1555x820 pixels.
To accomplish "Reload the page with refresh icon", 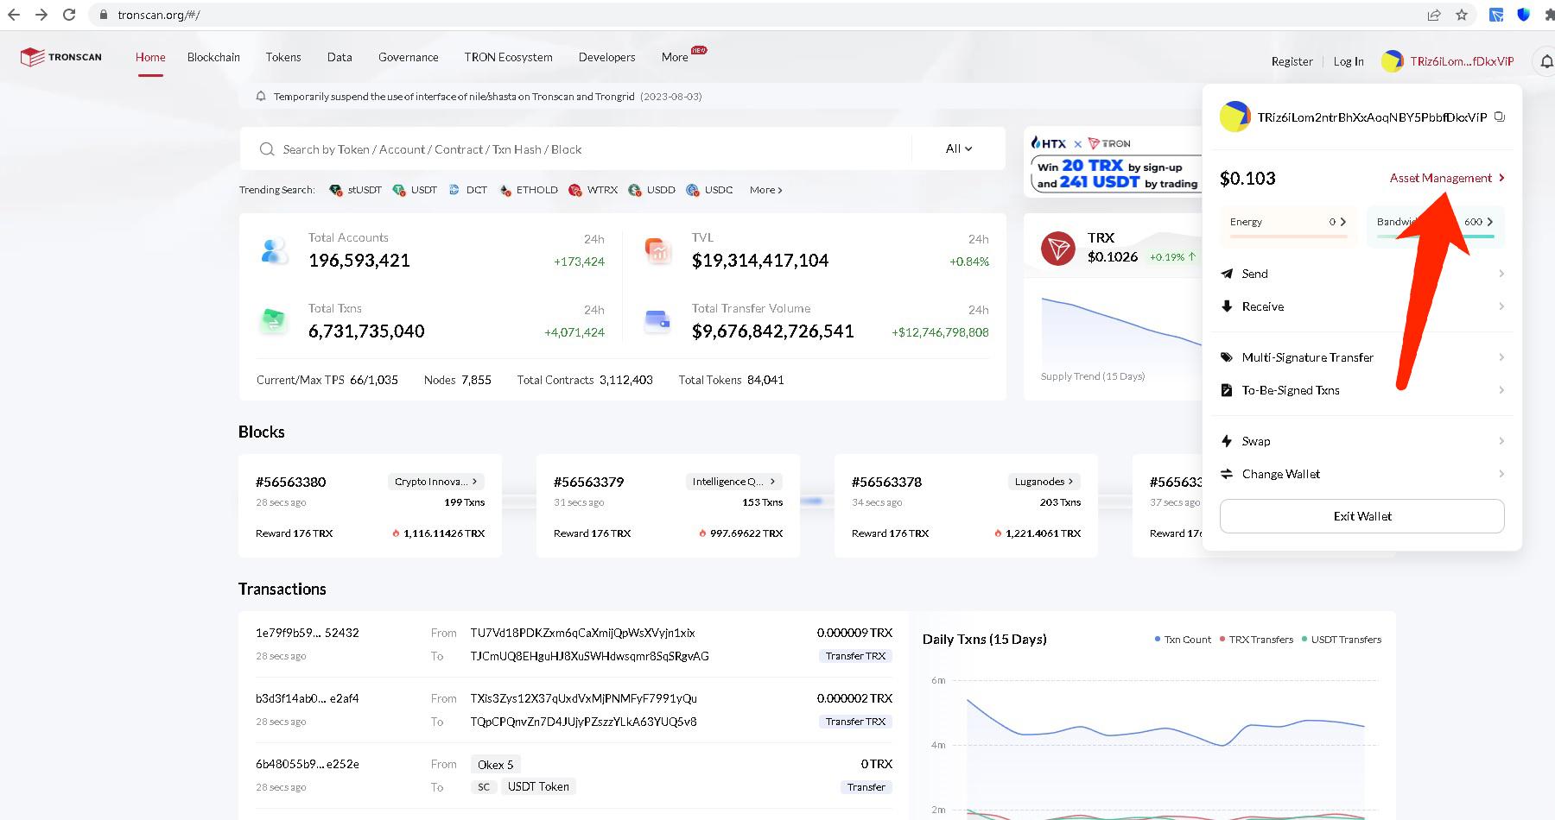I will click(69, 15).
